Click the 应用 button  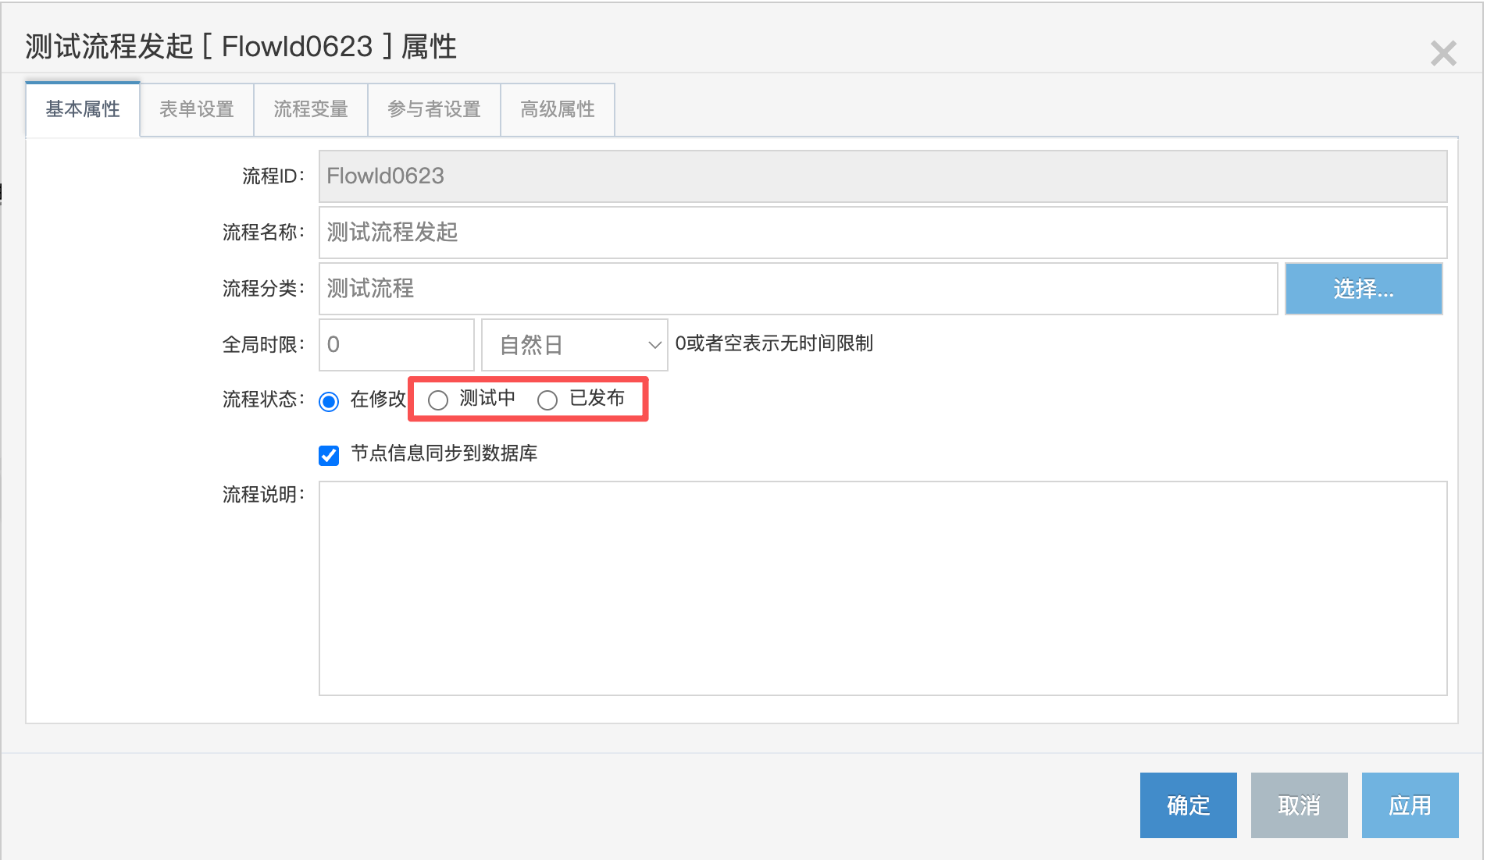pos(1410,805)
